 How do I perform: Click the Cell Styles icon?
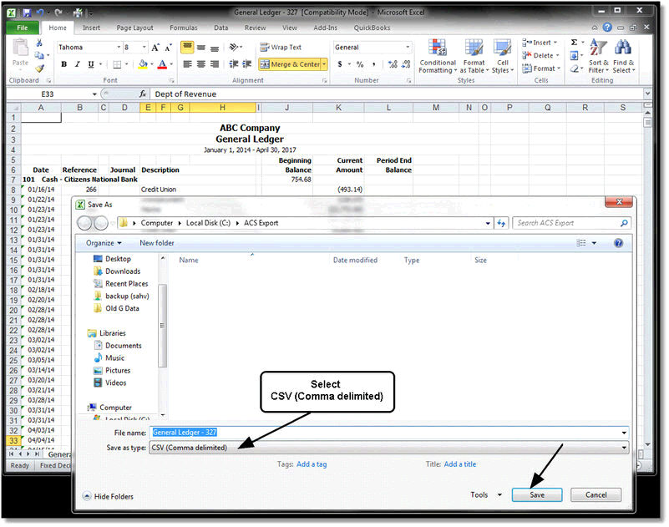click(x=503, y=48)
